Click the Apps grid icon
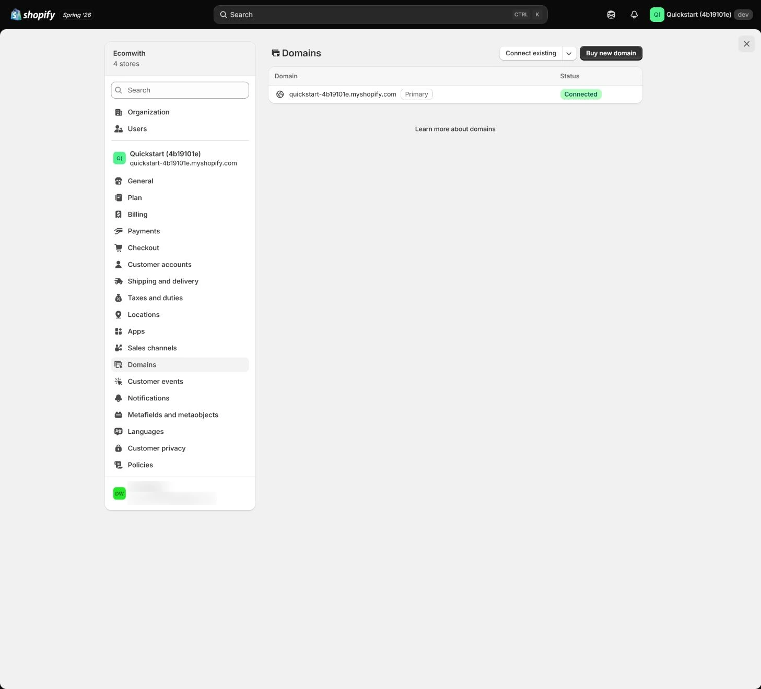The width and height of the screenshot is (761, 689). pyautogui.click(x=119, y=331)
